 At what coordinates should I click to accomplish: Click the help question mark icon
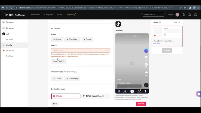tap(195, 15)
